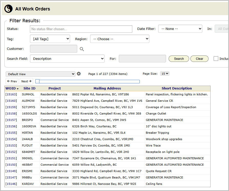Open work order 15159

[11, 107]
